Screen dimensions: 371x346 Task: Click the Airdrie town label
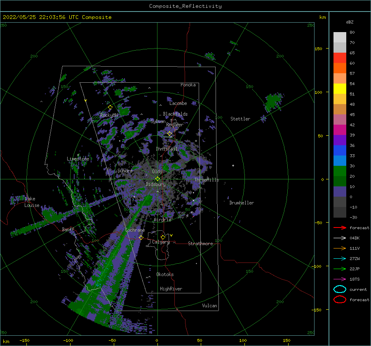click(162, 220)
